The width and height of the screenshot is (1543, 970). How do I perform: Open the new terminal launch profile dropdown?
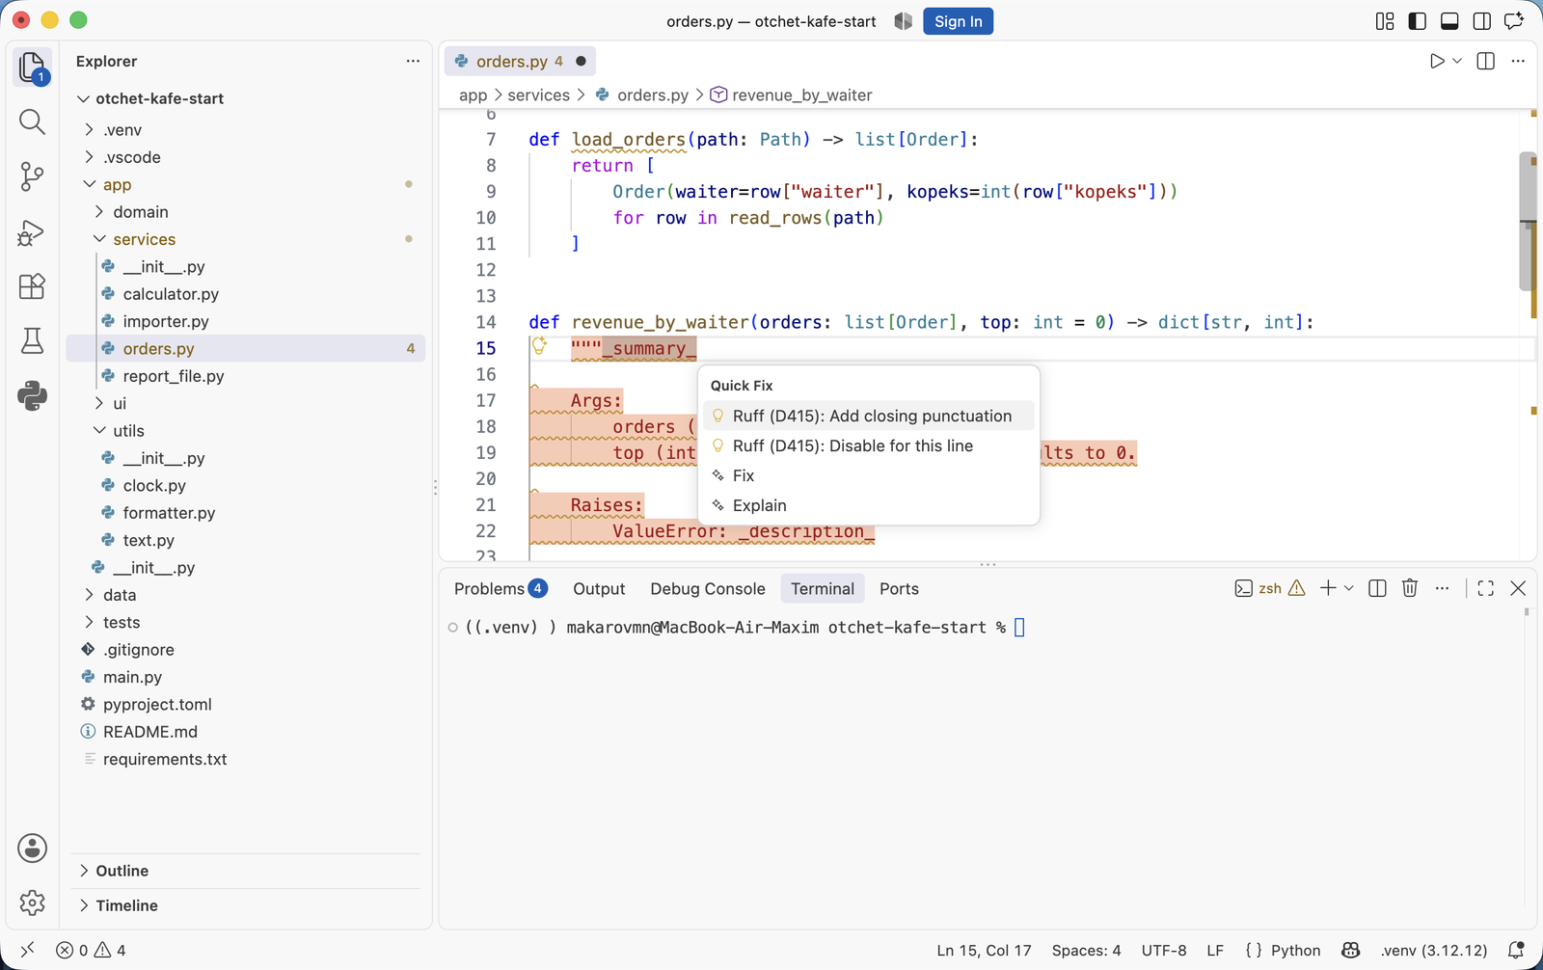(x=1349, y=588)
